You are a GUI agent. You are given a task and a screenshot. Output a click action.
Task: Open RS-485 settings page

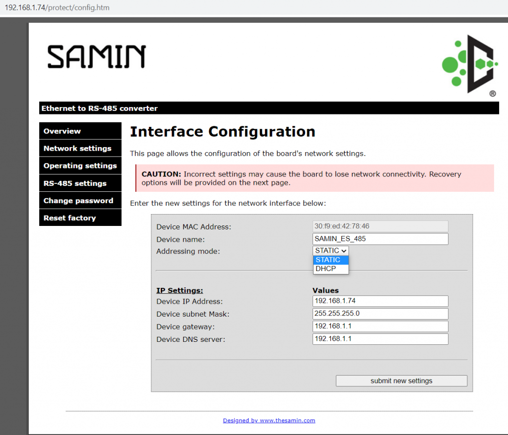click(80, 183)
